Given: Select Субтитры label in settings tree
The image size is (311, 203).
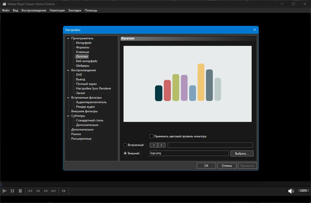Looking at the screenshot, I should [x=78, y=116].
